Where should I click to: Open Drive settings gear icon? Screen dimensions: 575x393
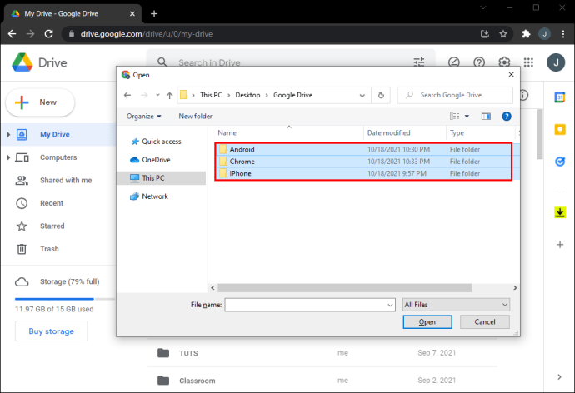504,62
